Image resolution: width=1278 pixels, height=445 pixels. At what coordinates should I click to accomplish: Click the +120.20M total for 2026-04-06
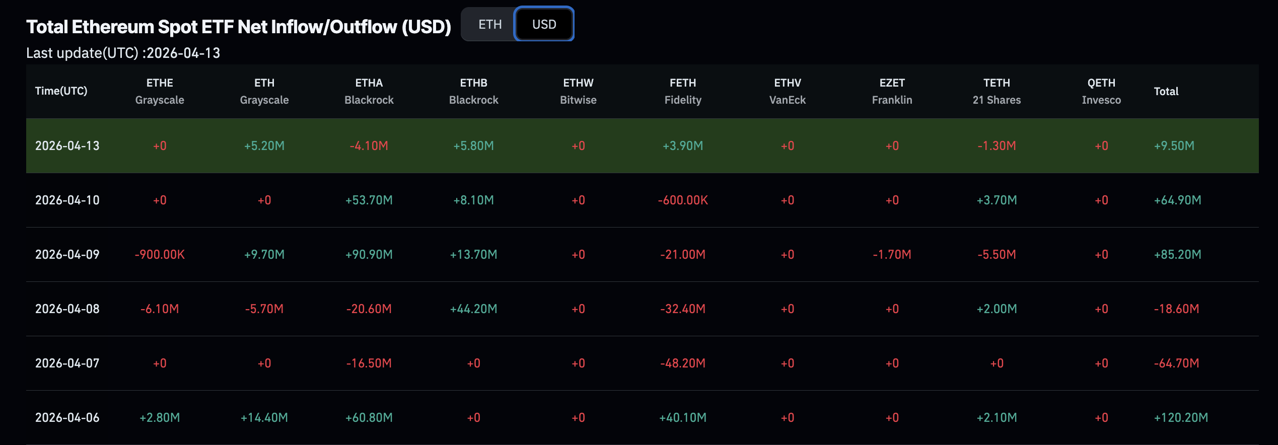[1181, 418]
